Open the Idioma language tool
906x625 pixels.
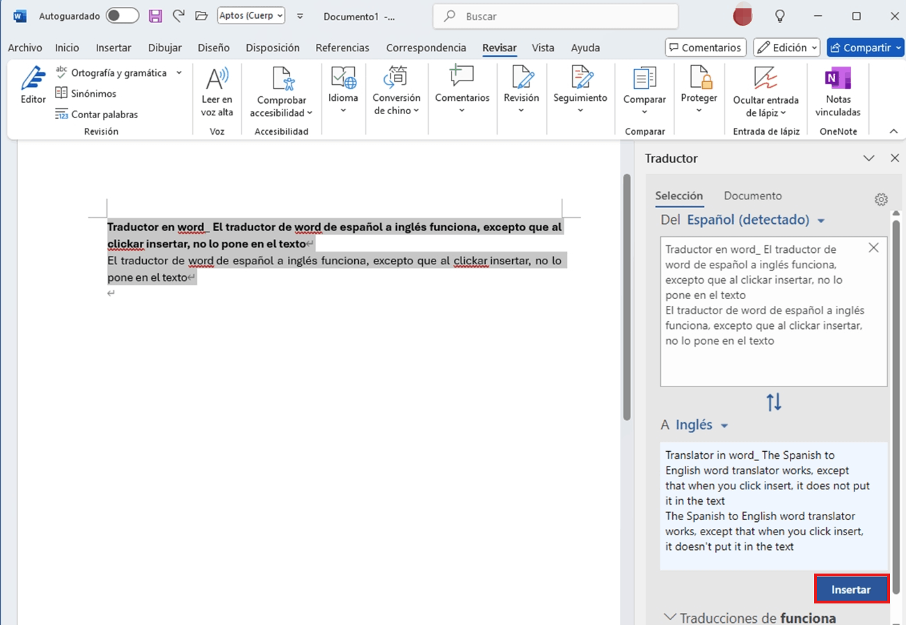tap(344, 90)
